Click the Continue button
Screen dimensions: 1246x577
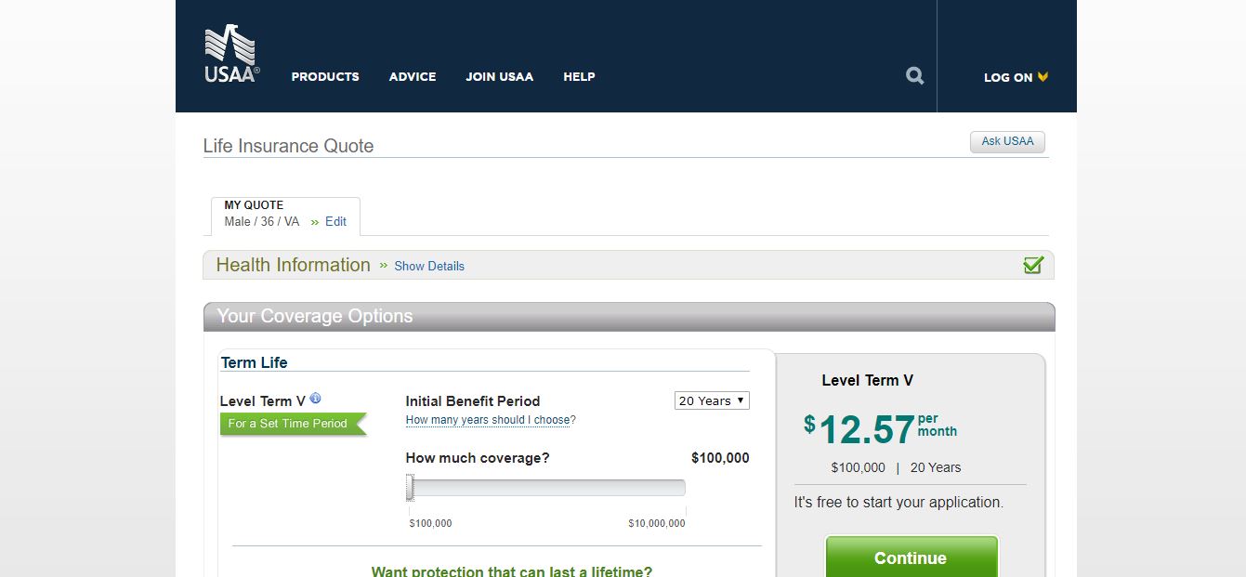910,557
